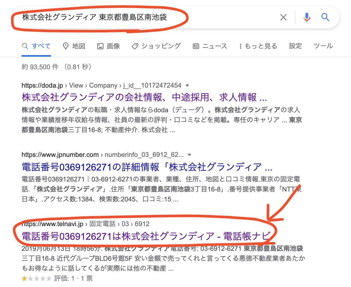Click the three-dot icon beside もっと見る
The height and width of the screenshot is (287, 351).
pyautogui.click(x=240, y=46)
